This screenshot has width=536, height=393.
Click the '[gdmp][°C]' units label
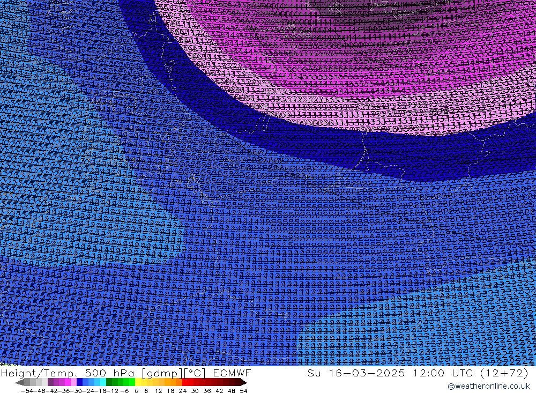[174, 373]
